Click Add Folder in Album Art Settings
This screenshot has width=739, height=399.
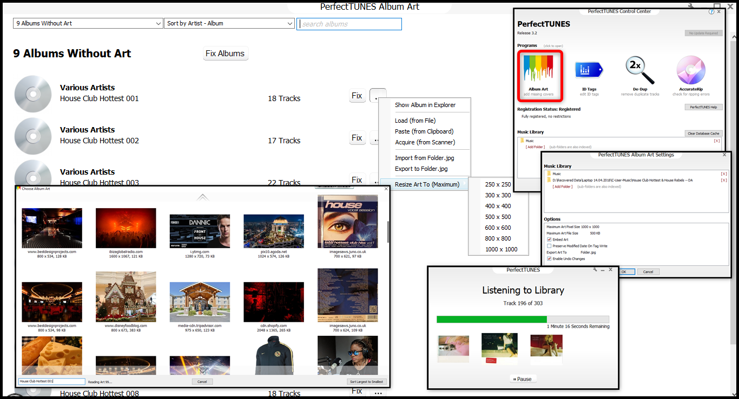click(x=562, y=187)
